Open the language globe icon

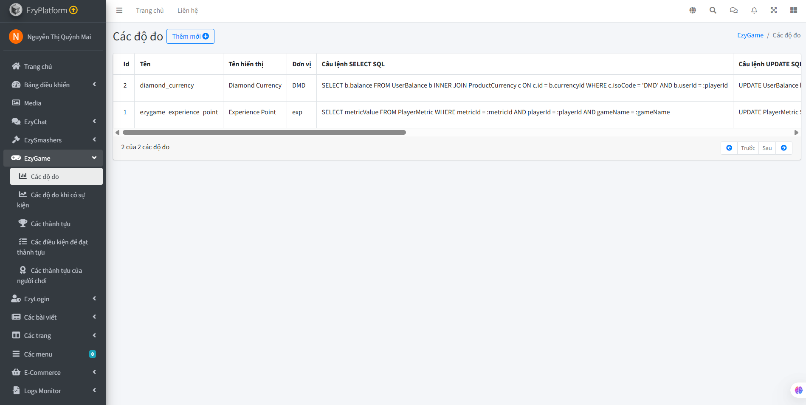[x=692, y=10]
